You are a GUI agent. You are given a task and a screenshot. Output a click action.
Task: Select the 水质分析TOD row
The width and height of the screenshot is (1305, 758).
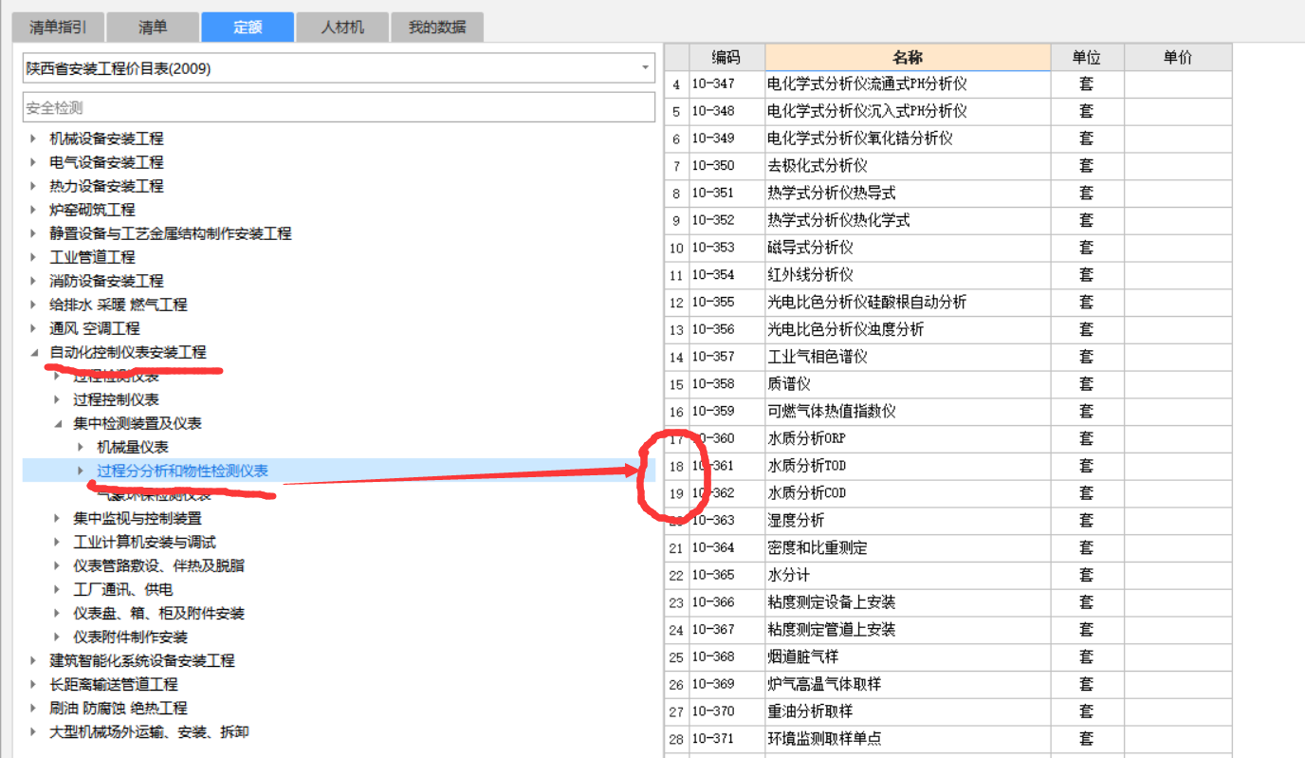pos(948,467)
